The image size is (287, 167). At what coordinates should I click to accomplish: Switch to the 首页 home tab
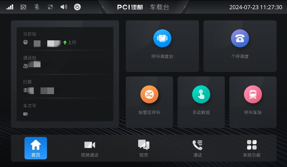click(36, 148)
